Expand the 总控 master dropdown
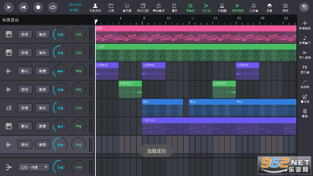Viewport: 313px width, 176px height. (34, 167)
